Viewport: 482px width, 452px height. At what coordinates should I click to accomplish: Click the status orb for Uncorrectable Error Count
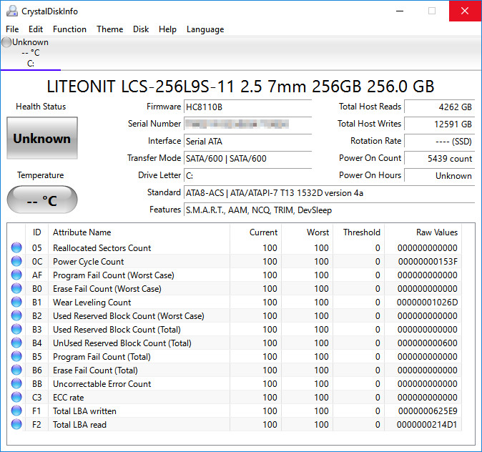tap(16, 384)
